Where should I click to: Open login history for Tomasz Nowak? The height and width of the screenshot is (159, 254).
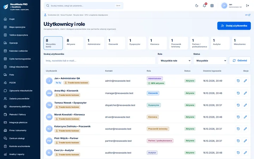click(238, 105)
